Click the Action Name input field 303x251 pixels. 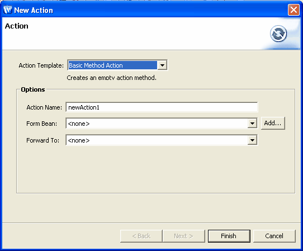pos(162,107)
